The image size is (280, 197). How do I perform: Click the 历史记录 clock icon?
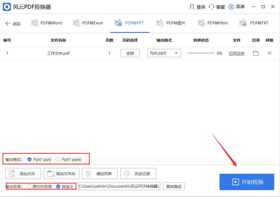(127, 173)
